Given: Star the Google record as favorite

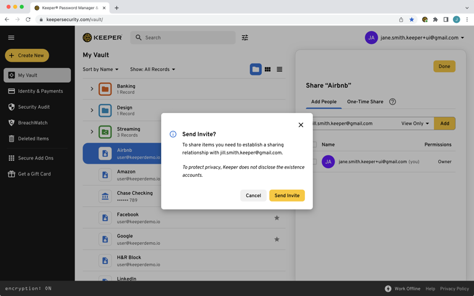Looking at the screenshot, I should 276,239.
